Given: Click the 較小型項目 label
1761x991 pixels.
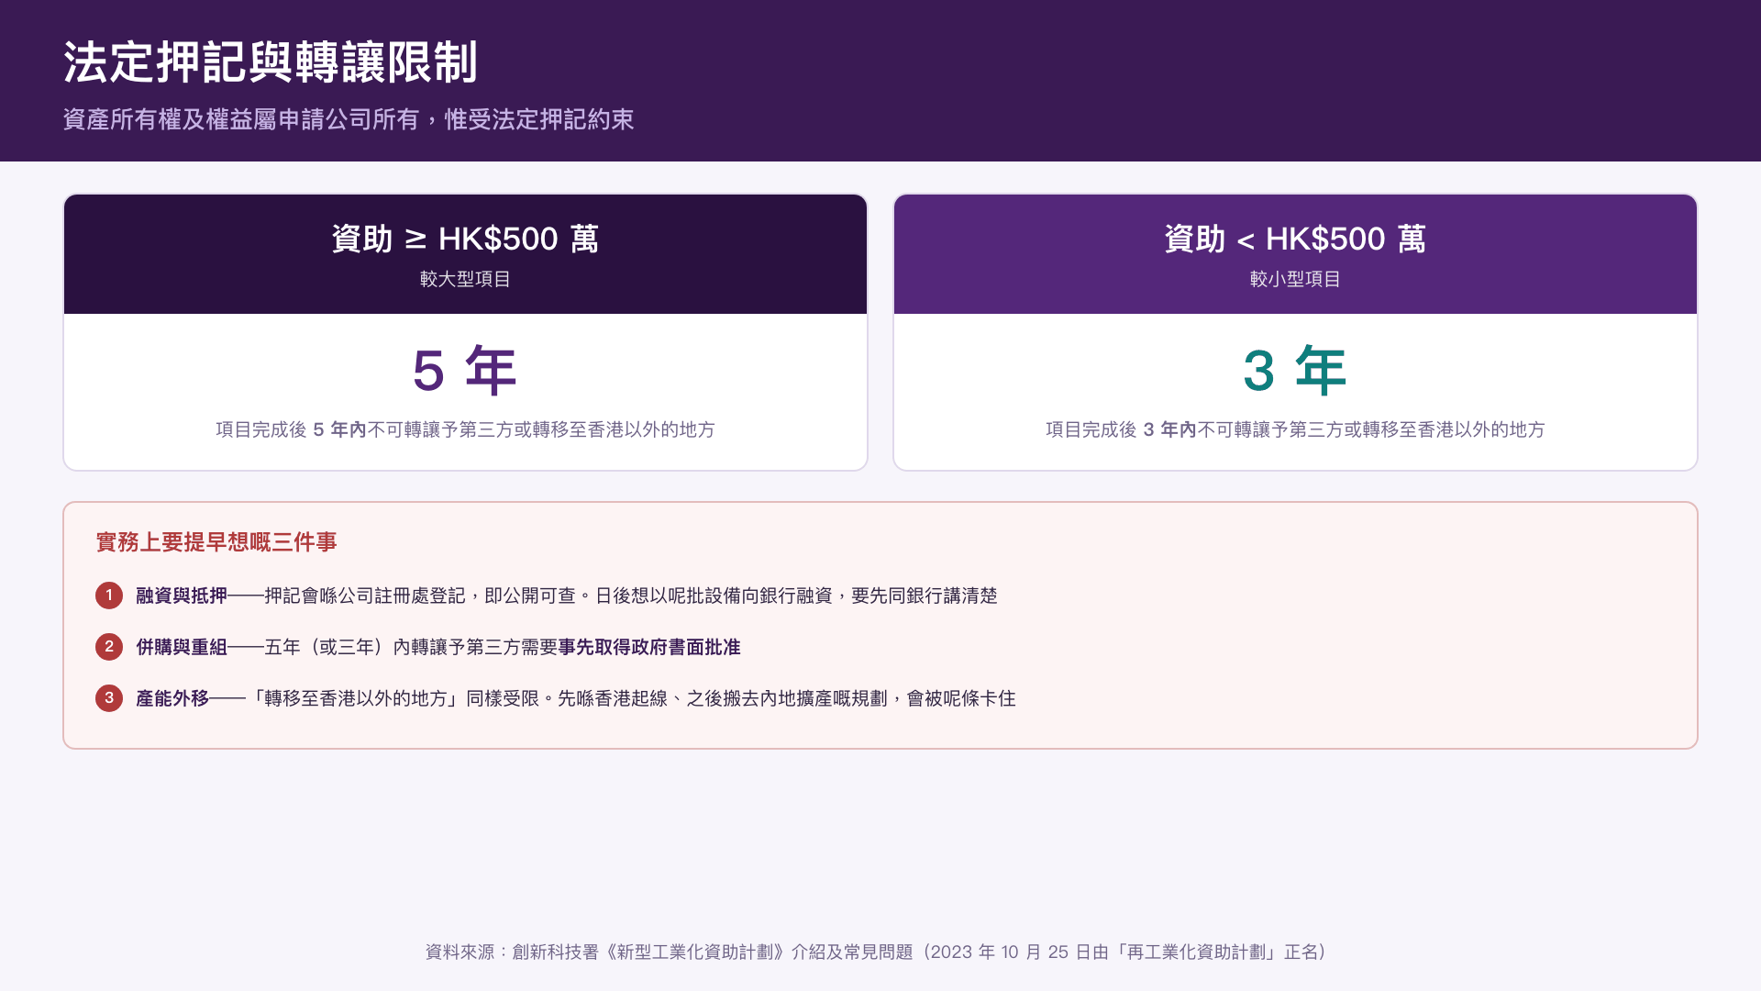Looking at the screenshot, I should pos(1295,279).
